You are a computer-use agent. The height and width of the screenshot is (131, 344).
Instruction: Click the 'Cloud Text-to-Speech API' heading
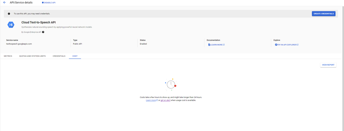(39, 22)
